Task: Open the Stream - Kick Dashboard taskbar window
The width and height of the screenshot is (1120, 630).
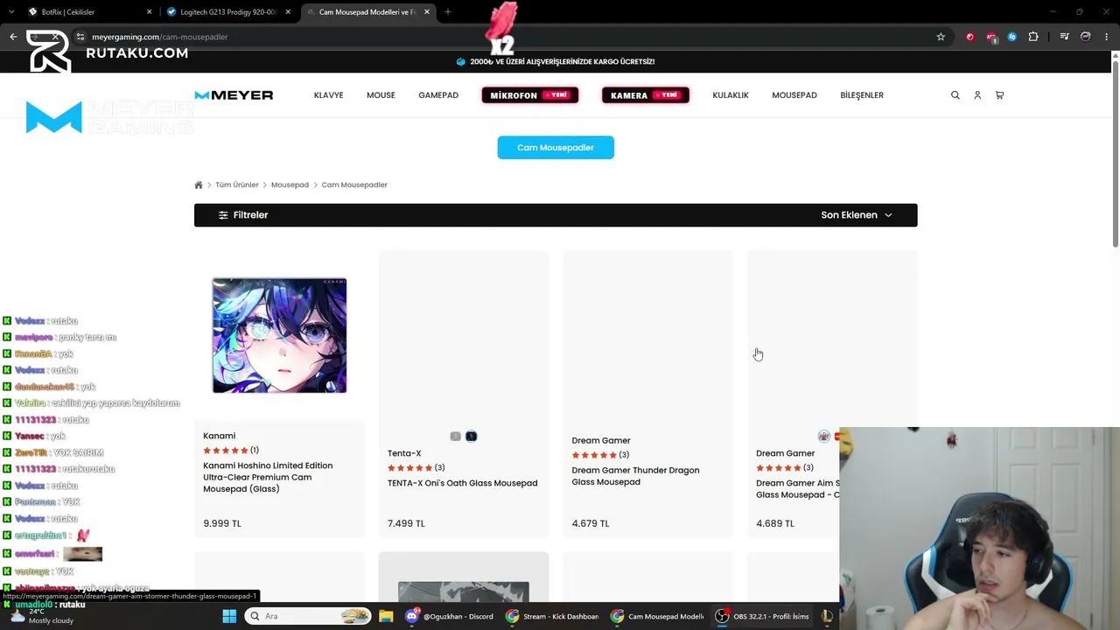Action: (x=552, y=616)
